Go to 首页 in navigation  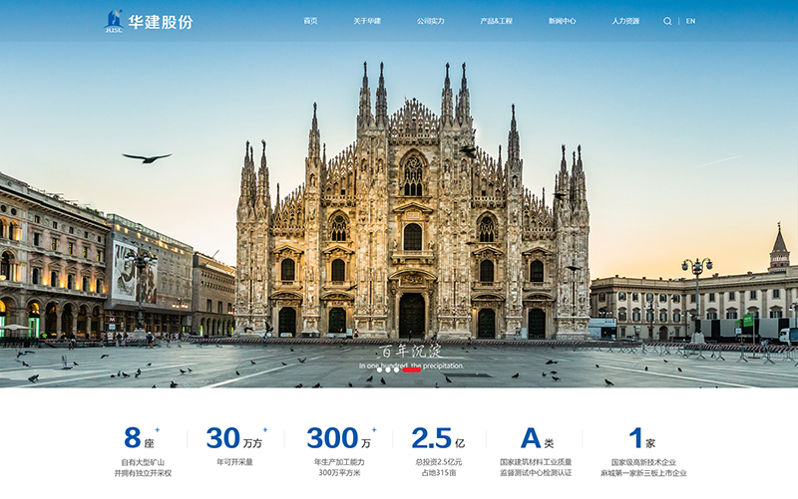(x=310, y=21)
